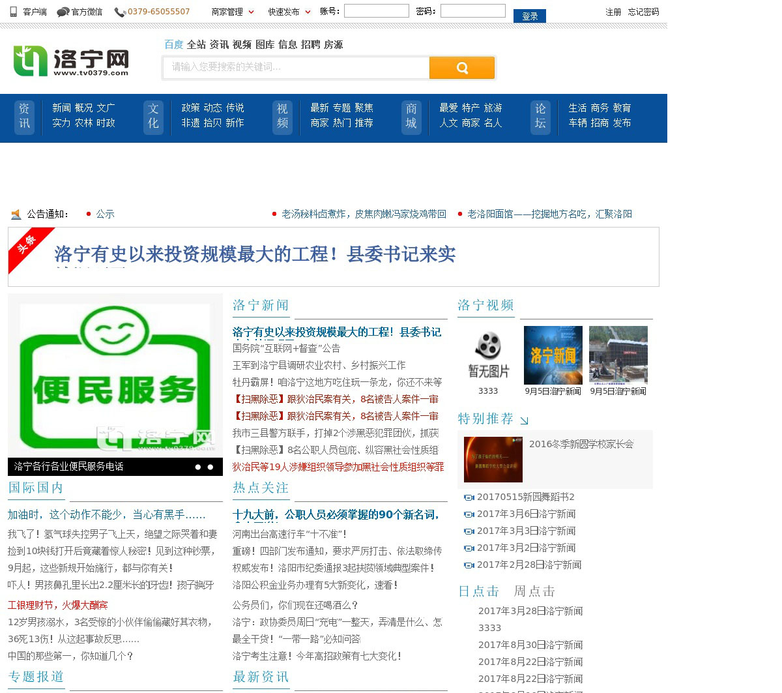Open the 忘记密码 link
The image size is (782, 693).
click(643, 12)
